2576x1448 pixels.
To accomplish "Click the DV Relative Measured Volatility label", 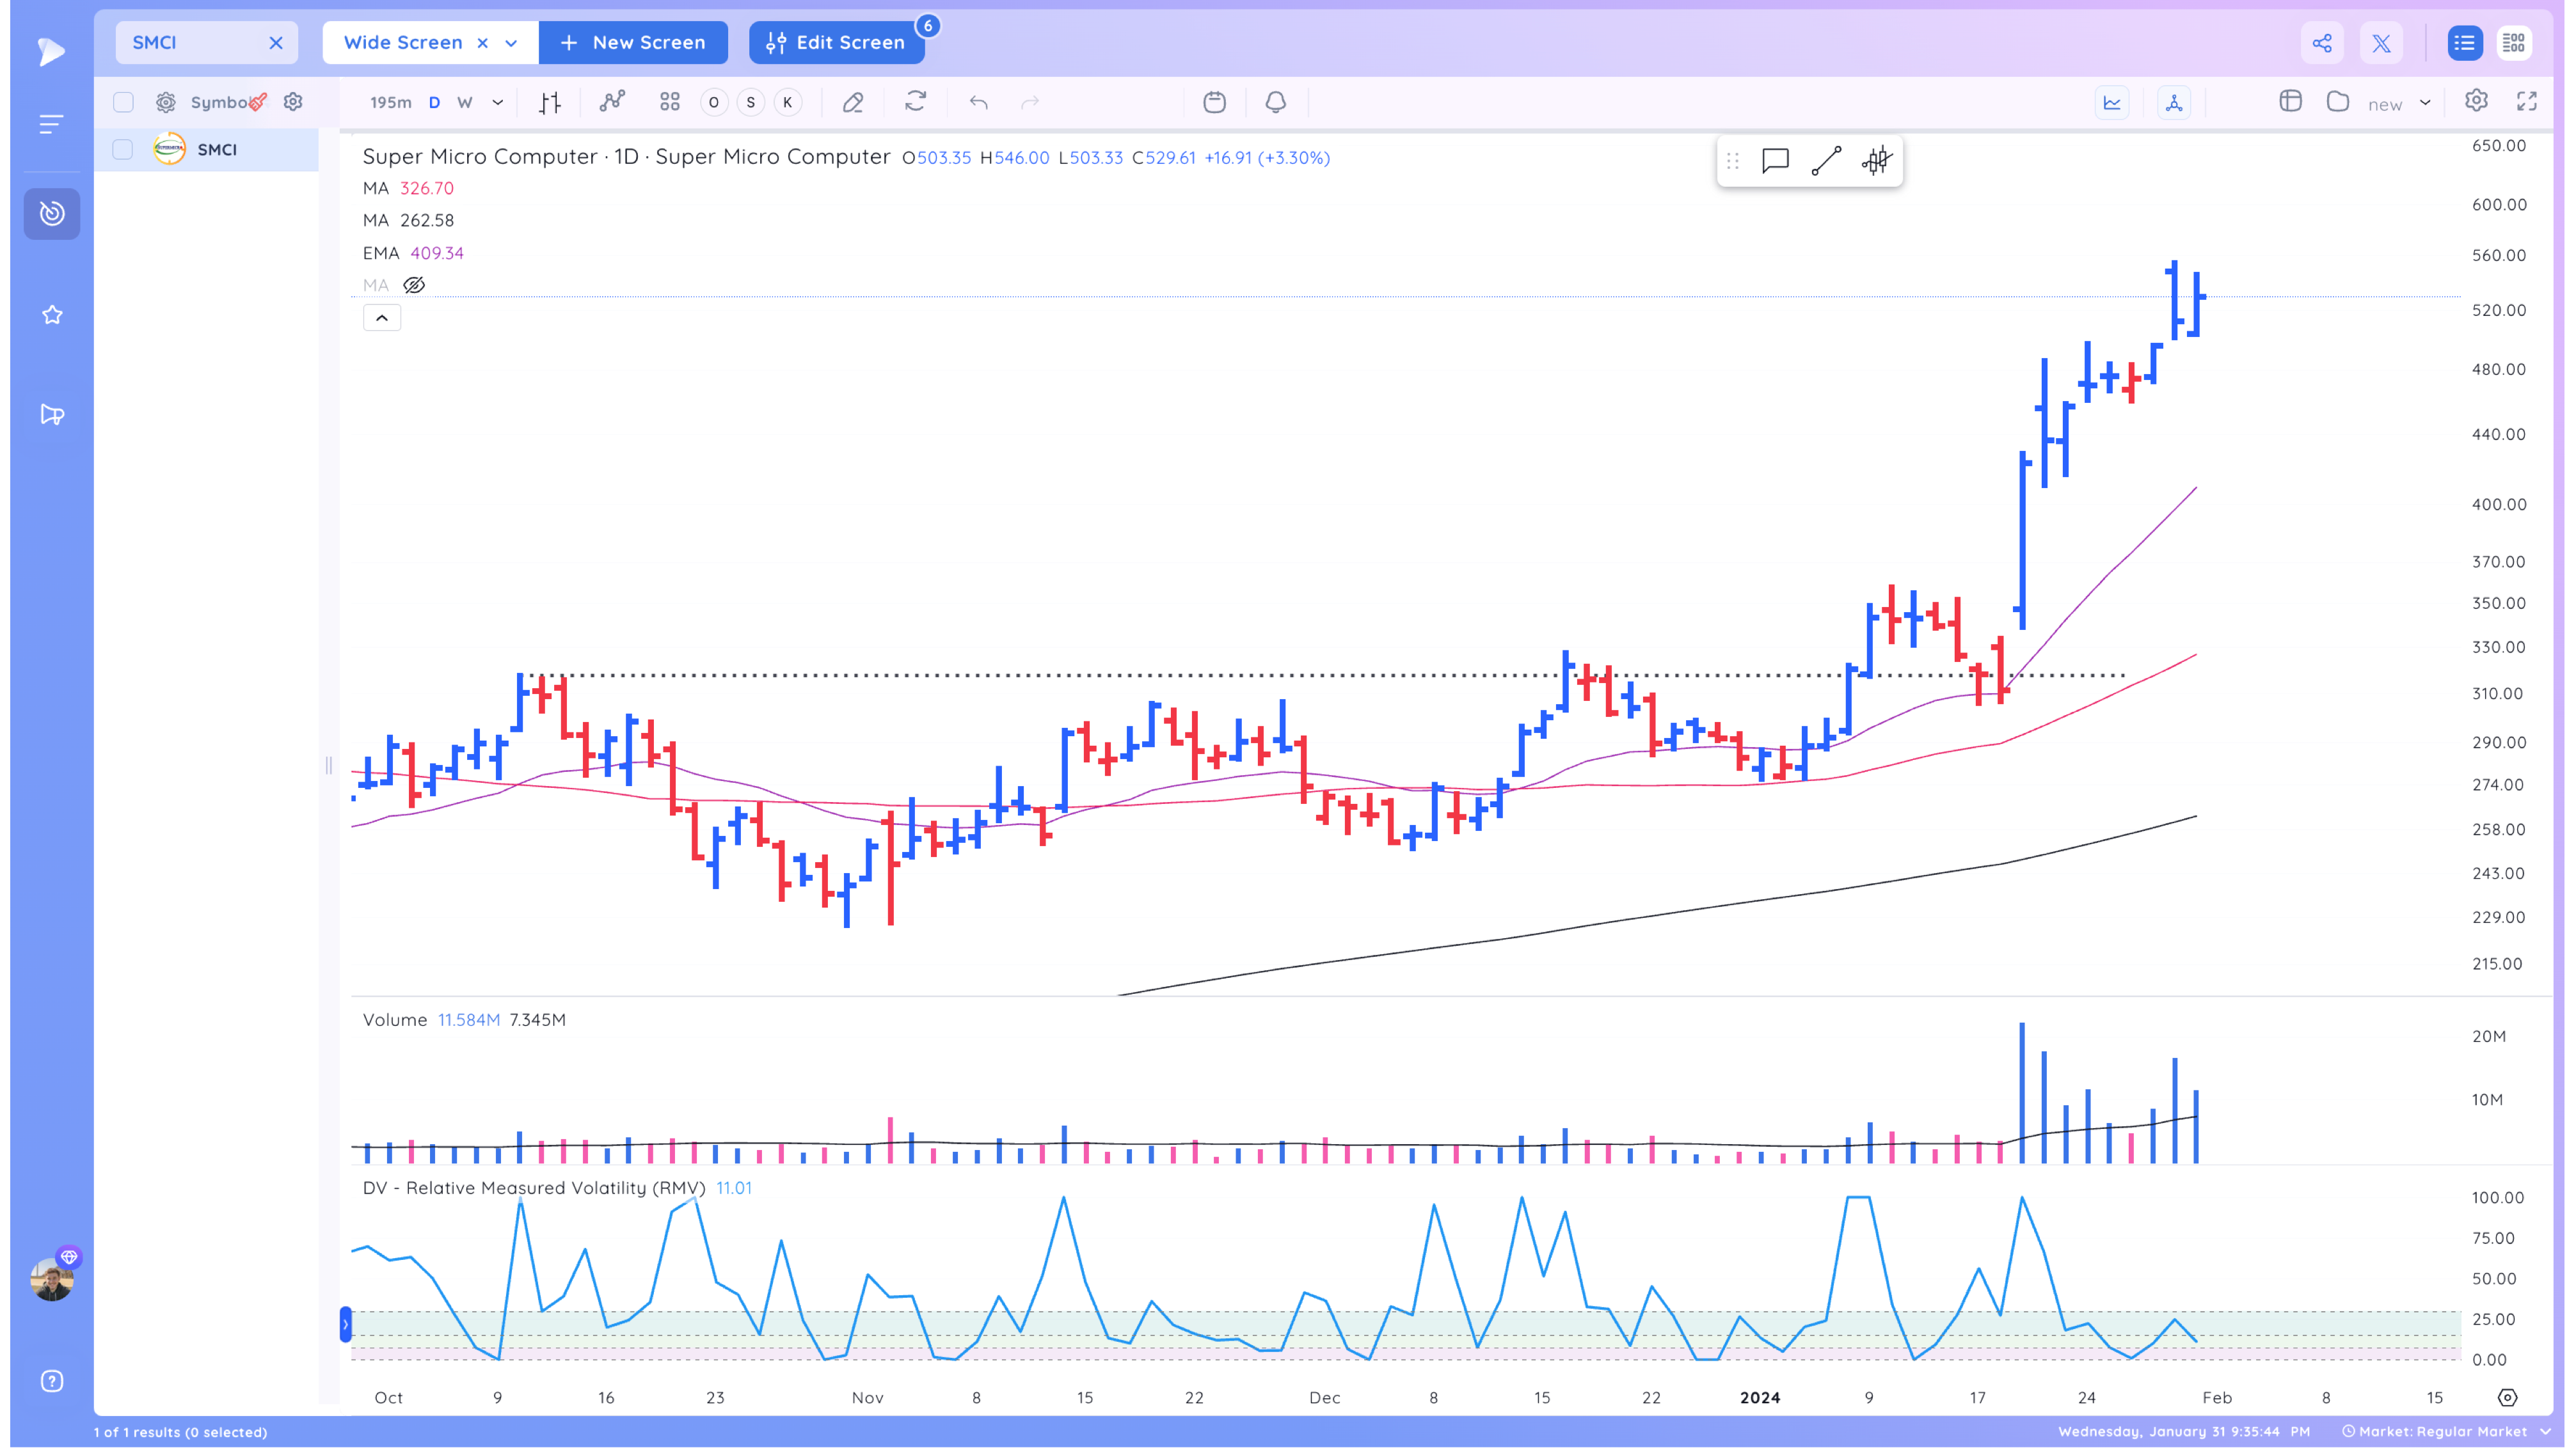I will [x=534, y=1187].
